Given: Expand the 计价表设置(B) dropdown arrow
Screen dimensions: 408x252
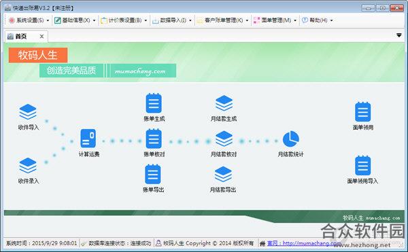Looking at the screenshot, I should (146, 20).
